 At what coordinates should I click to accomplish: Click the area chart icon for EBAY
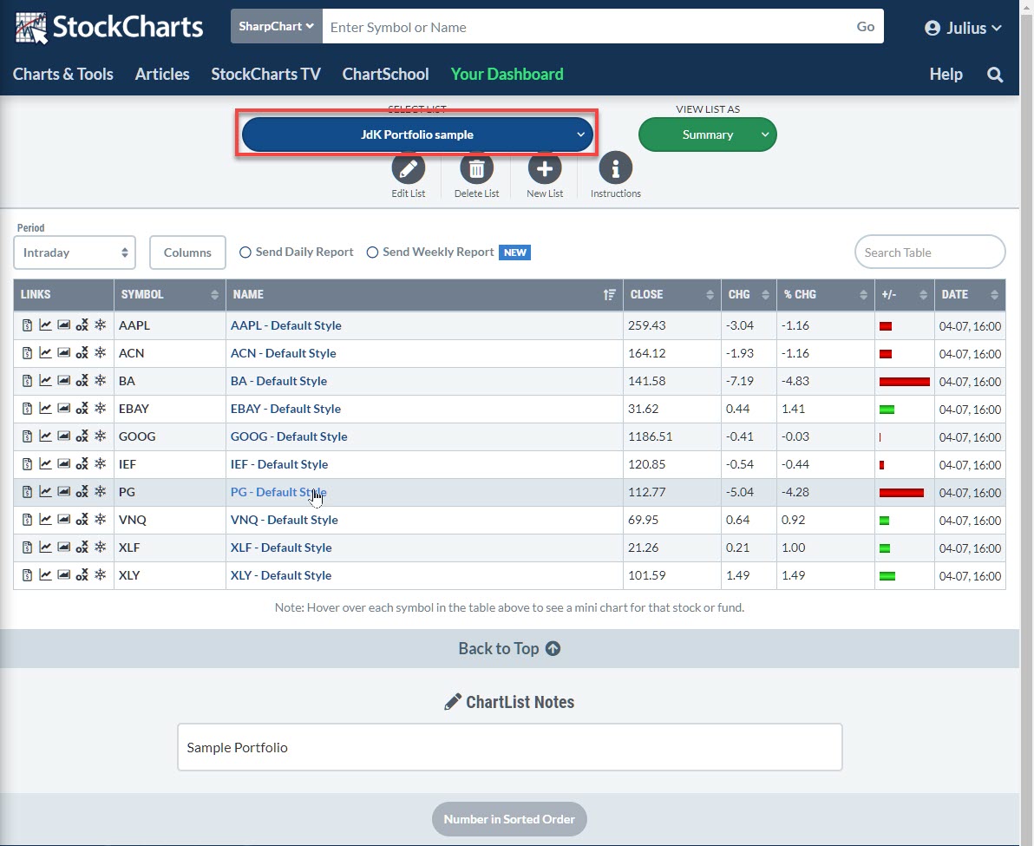pos(63,409)
